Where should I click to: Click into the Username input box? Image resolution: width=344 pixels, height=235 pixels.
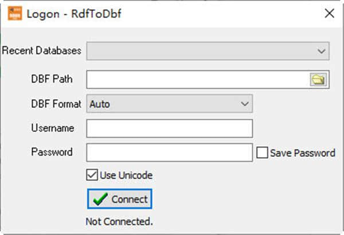(x=169, y=128)
